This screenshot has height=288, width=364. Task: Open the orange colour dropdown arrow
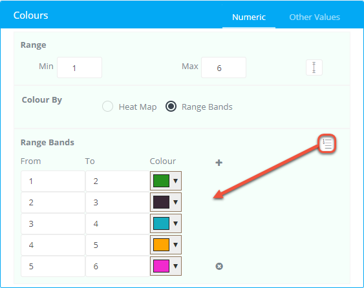click(175, 245)
